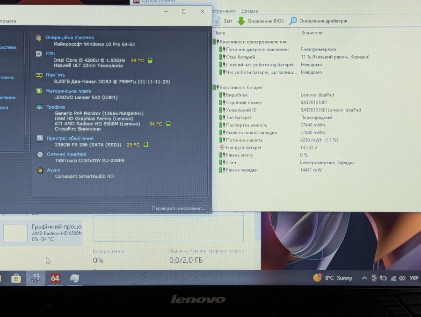The image size is (421, 317).
Task: Open Microsoft Store from the taskbar
Action: pyautogui.click(x=16, y=278)
